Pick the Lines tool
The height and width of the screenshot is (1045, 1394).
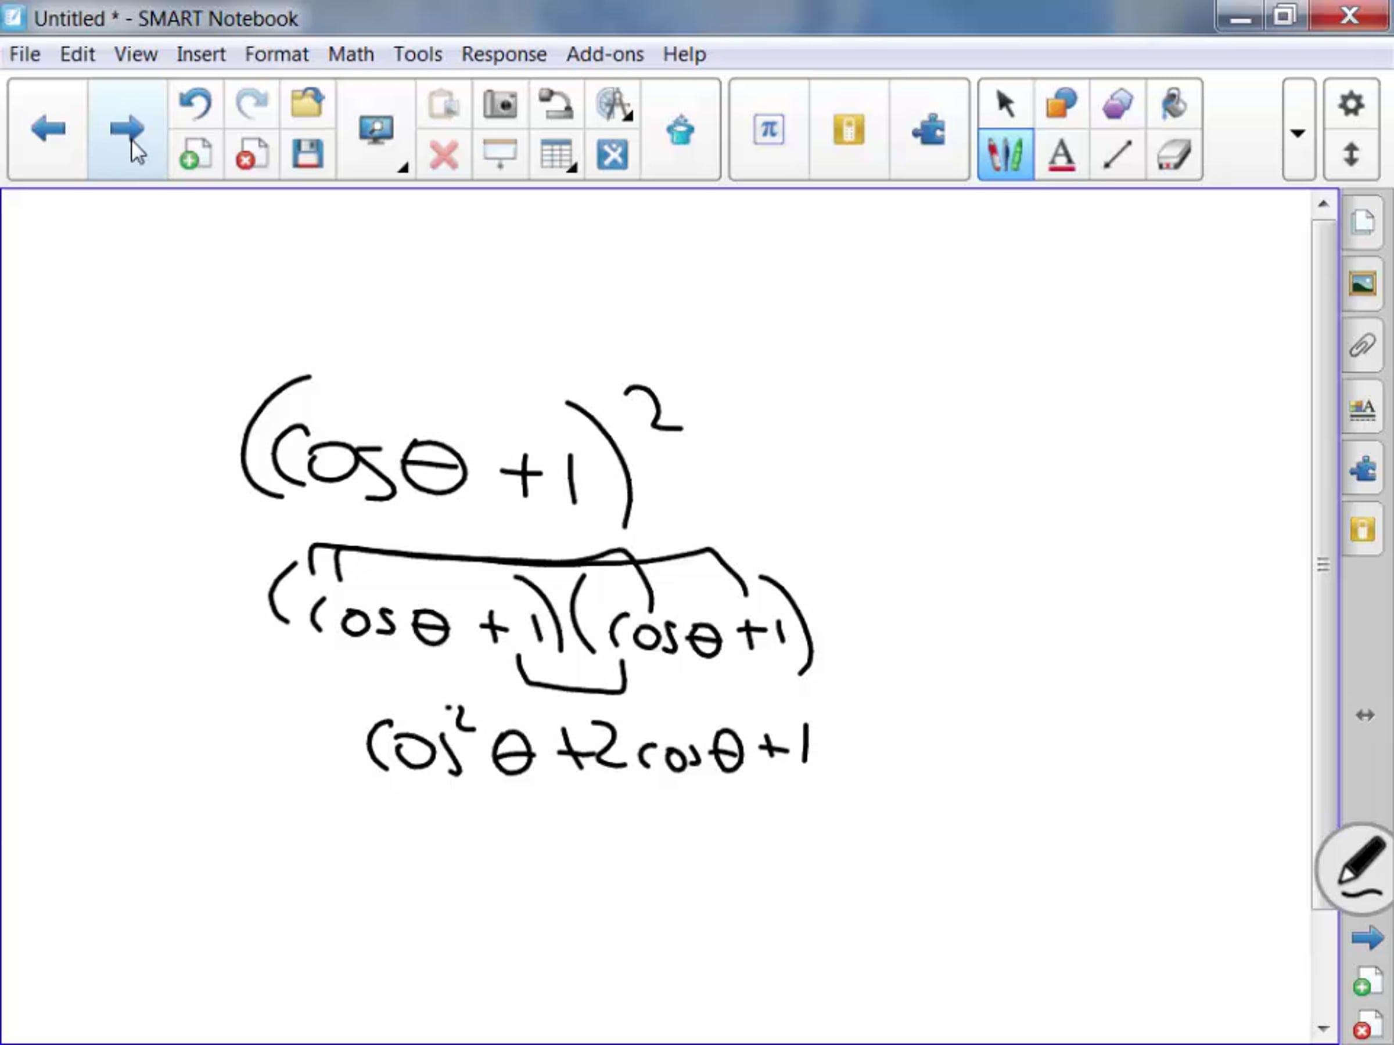(x=1118, y=155)
